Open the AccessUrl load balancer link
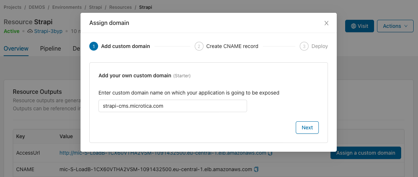 tap(163, 153)
